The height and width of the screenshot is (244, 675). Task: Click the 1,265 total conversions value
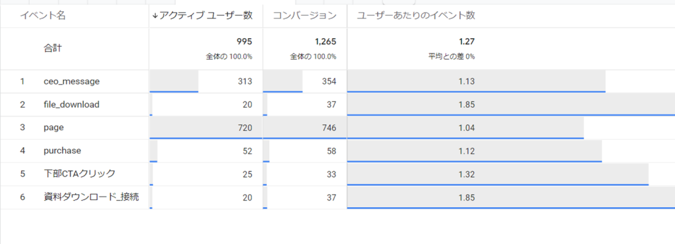(325, 41)
